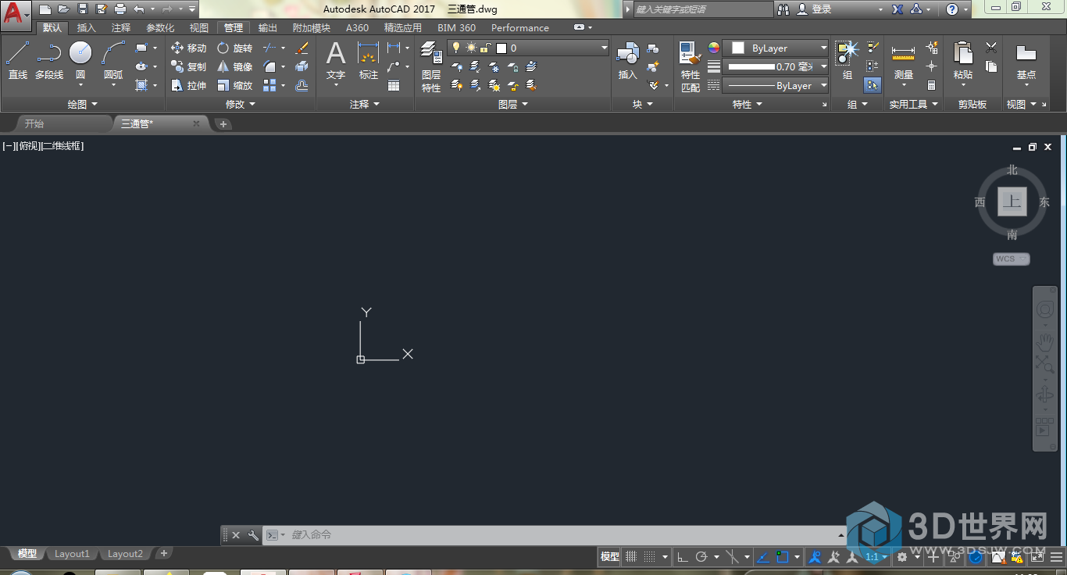Click the 上 face of the ViewCube
The height and width of the screenshot is (575, 1067).
[1012, 202]
